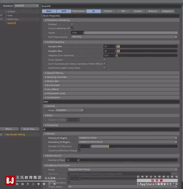Adjust the Samples Max slider
The width and height of the screenshot is (183, 189).
pos(147,51)
